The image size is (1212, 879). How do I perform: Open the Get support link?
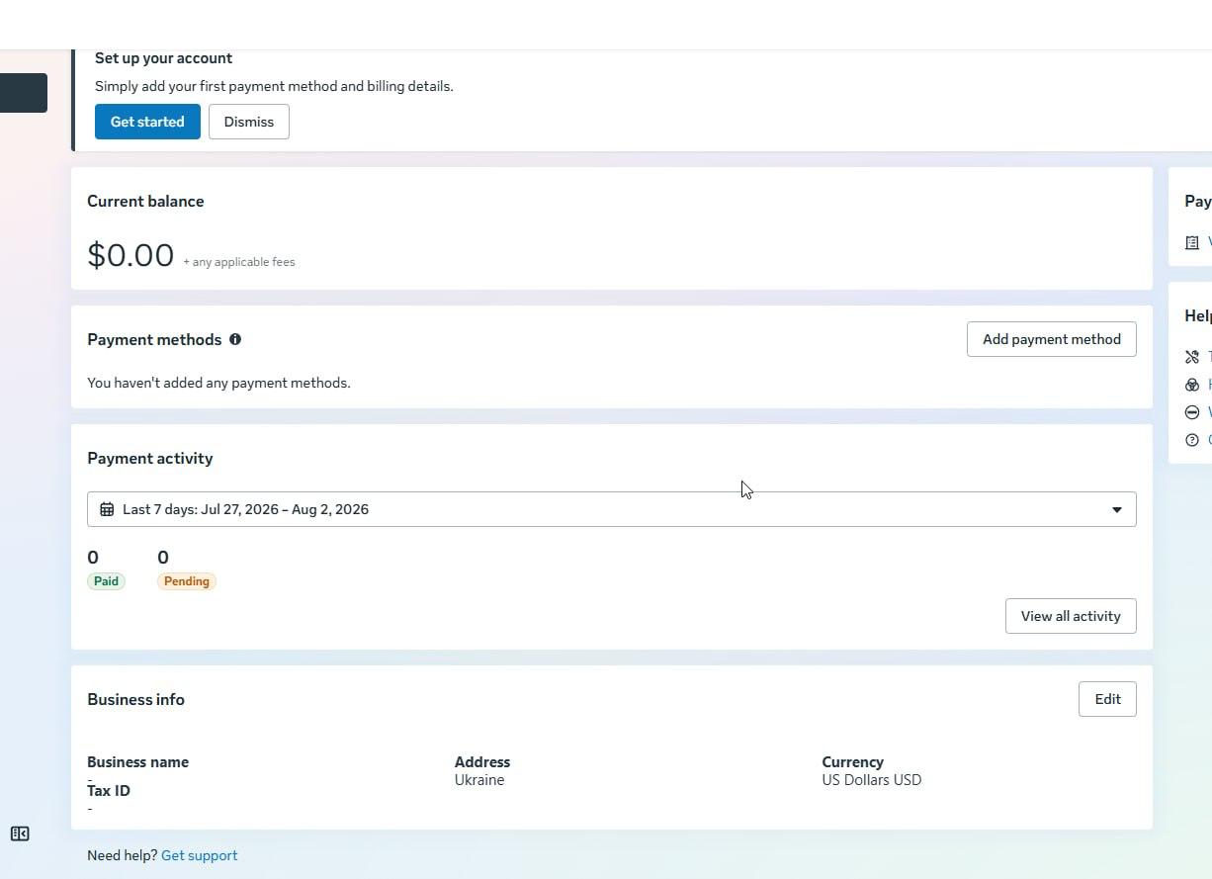pos(200,855)
